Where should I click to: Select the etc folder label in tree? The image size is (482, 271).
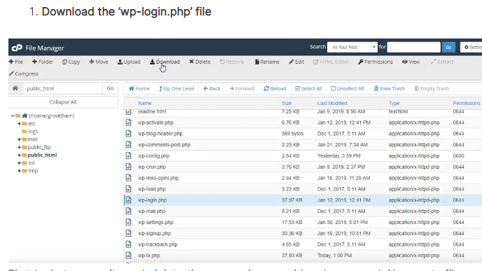(x=32, y=123)
